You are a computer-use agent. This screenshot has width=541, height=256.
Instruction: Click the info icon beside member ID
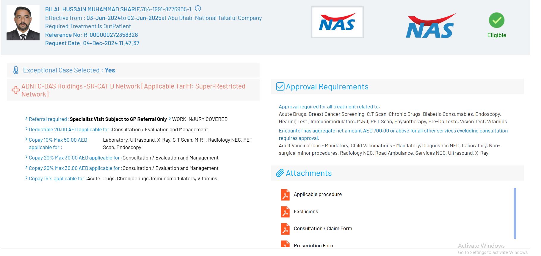[198, 9]
